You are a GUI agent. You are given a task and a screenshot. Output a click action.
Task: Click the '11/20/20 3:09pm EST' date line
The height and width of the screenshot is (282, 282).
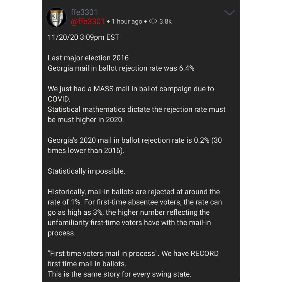coord(83,37)
